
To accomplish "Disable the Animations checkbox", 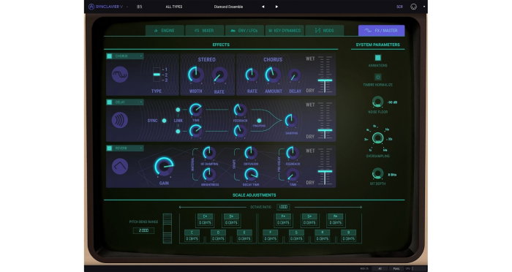I will coord(378,58).
